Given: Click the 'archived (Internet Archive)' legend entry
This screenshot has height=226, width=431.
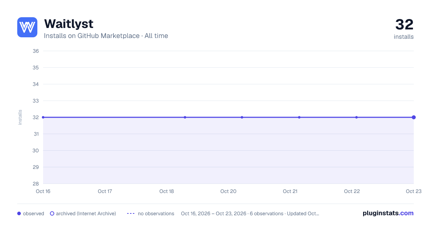Looking at the screenshot, I should click(83, 213).
